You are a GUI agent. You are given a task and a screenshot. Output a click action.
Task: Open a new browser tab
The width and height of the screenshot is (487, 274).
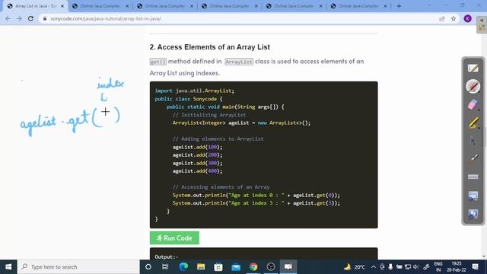coord(399,6)
